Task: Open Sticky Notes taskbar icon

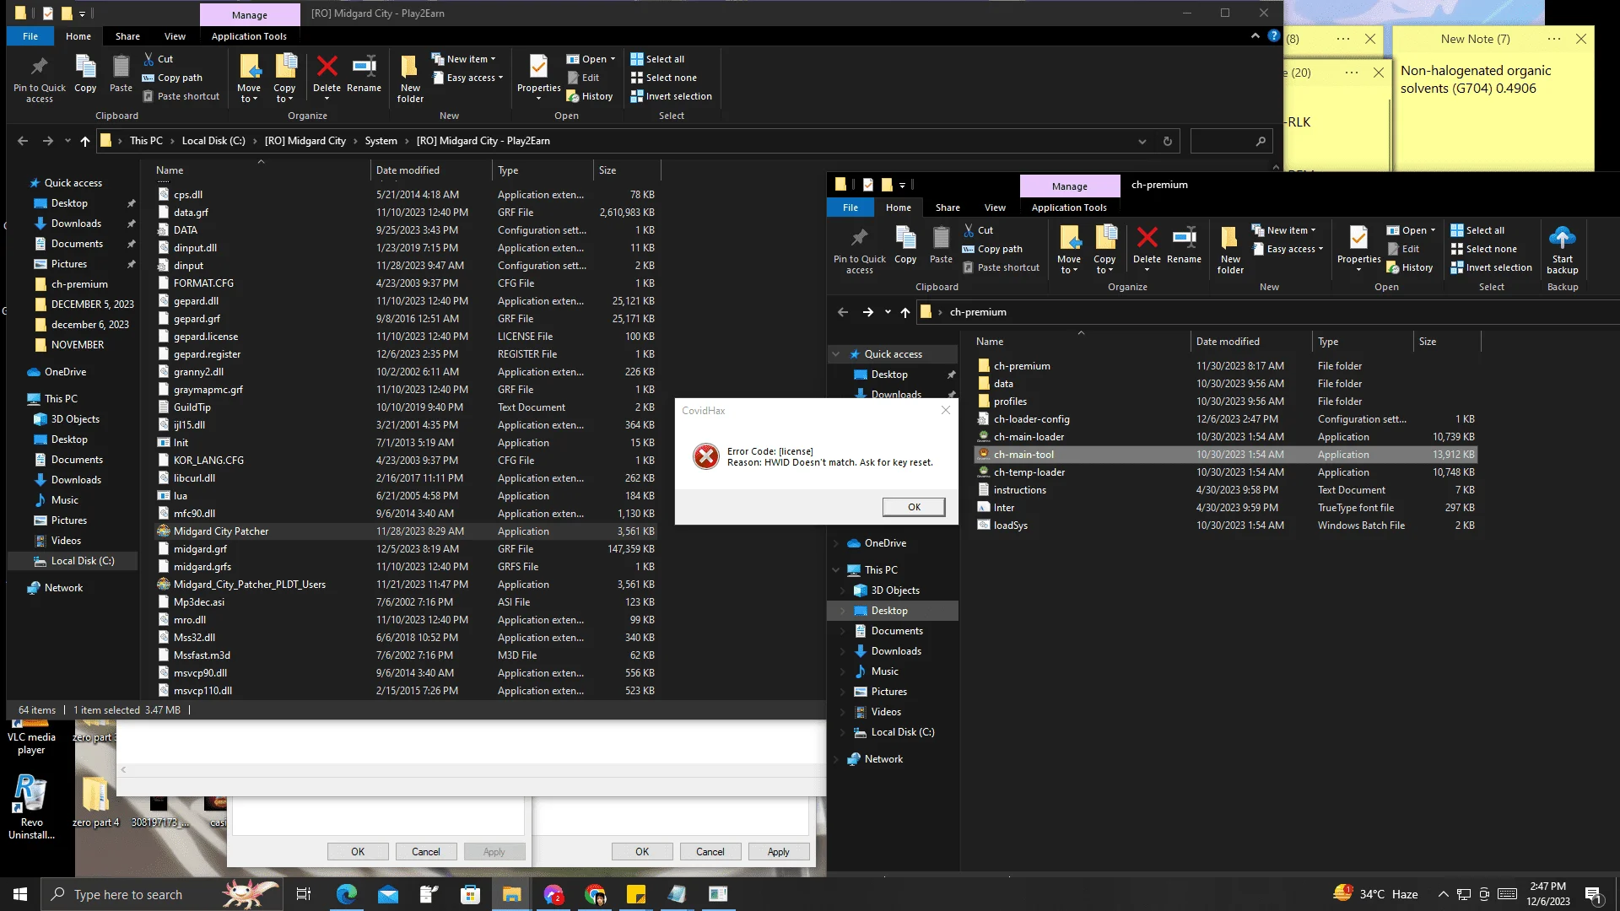Action: (x=636, y=894)
